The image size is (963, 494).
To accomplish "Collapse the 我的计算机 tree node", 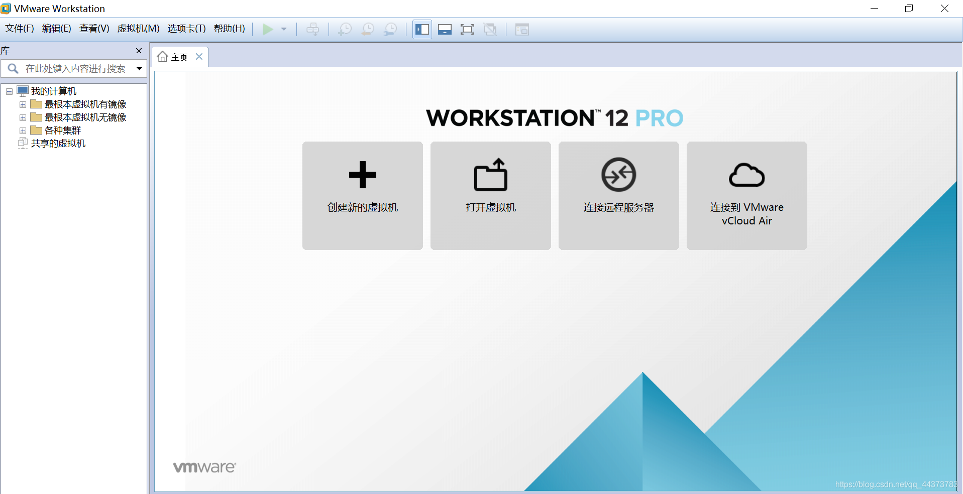I will tap(9, 91).
